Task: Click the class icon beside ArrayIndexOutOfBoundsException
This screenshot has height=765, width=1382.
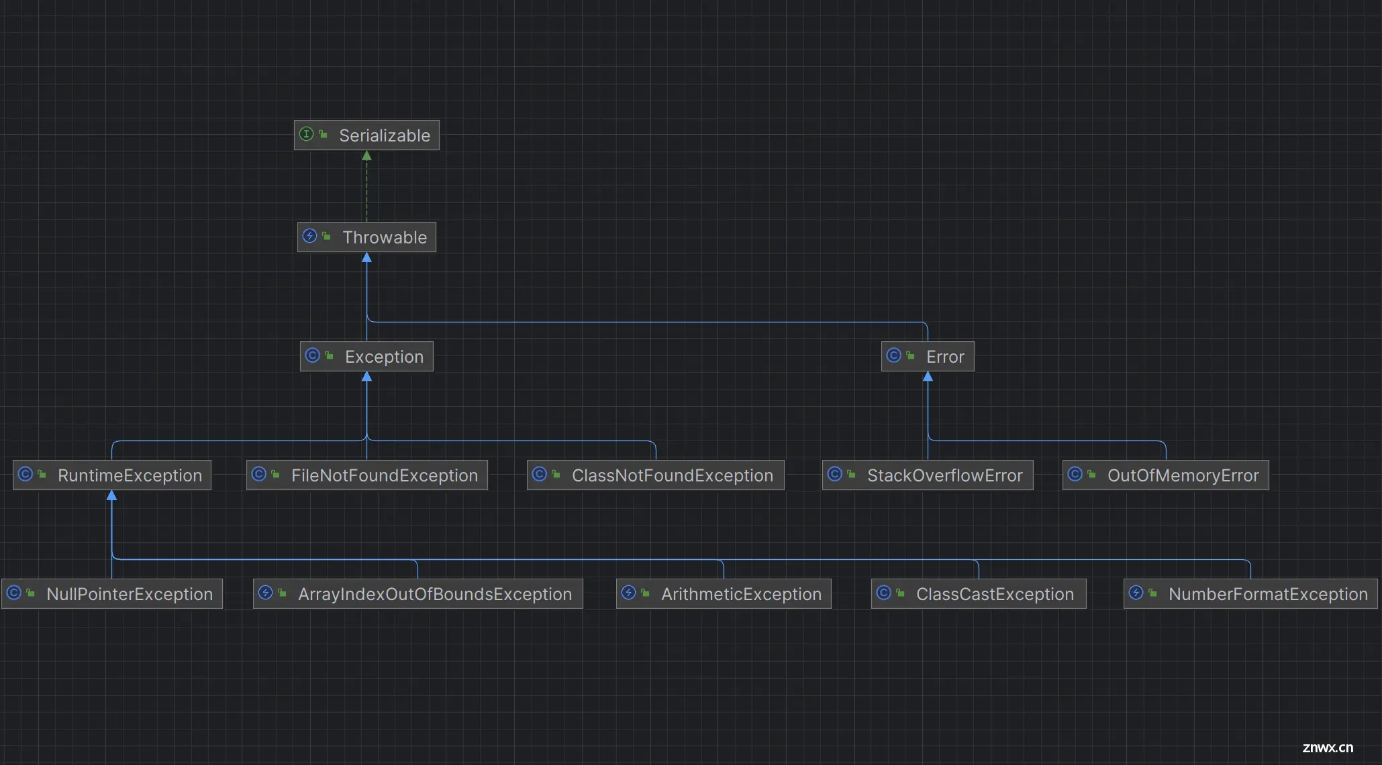Action: [x=265, y=593]
